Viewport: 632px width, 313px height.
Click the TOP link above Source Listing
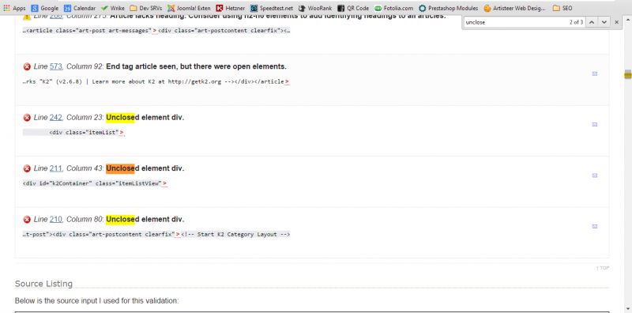[603, 268]
